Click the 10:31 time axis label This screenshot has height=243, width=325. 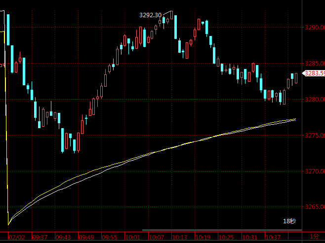coord(249,237)
